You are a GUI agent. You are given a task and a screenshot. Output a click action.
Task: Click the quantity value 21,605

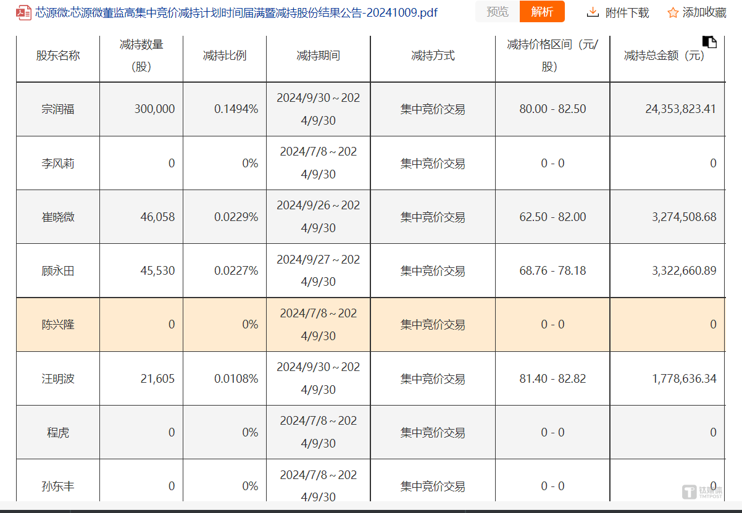(157, 378)
